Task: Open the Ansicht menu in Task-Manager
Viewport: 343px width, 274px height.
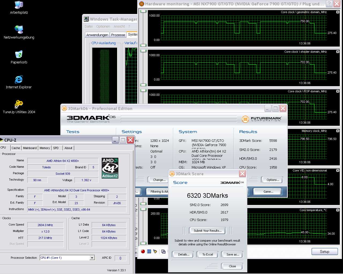Action: tap(119, 26)
